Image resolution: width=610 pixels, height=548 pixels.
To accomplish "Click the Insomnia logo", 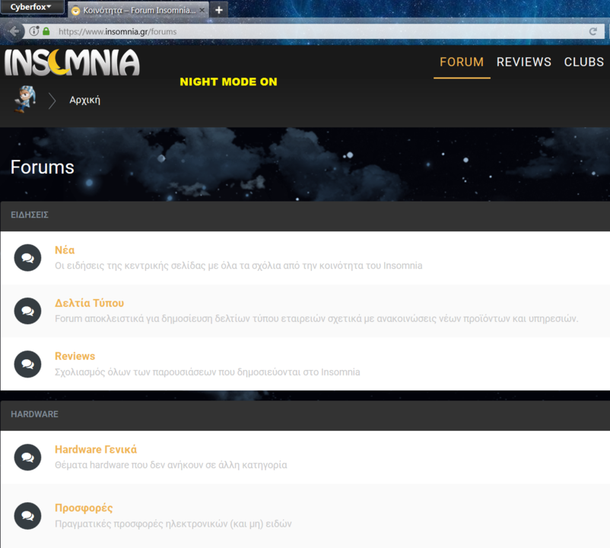I will point(72,62).
